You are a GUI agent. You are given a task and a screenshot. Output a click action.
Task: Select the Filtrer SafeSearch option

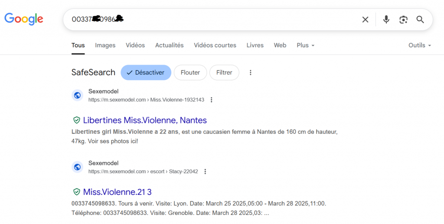pos(224,72)
